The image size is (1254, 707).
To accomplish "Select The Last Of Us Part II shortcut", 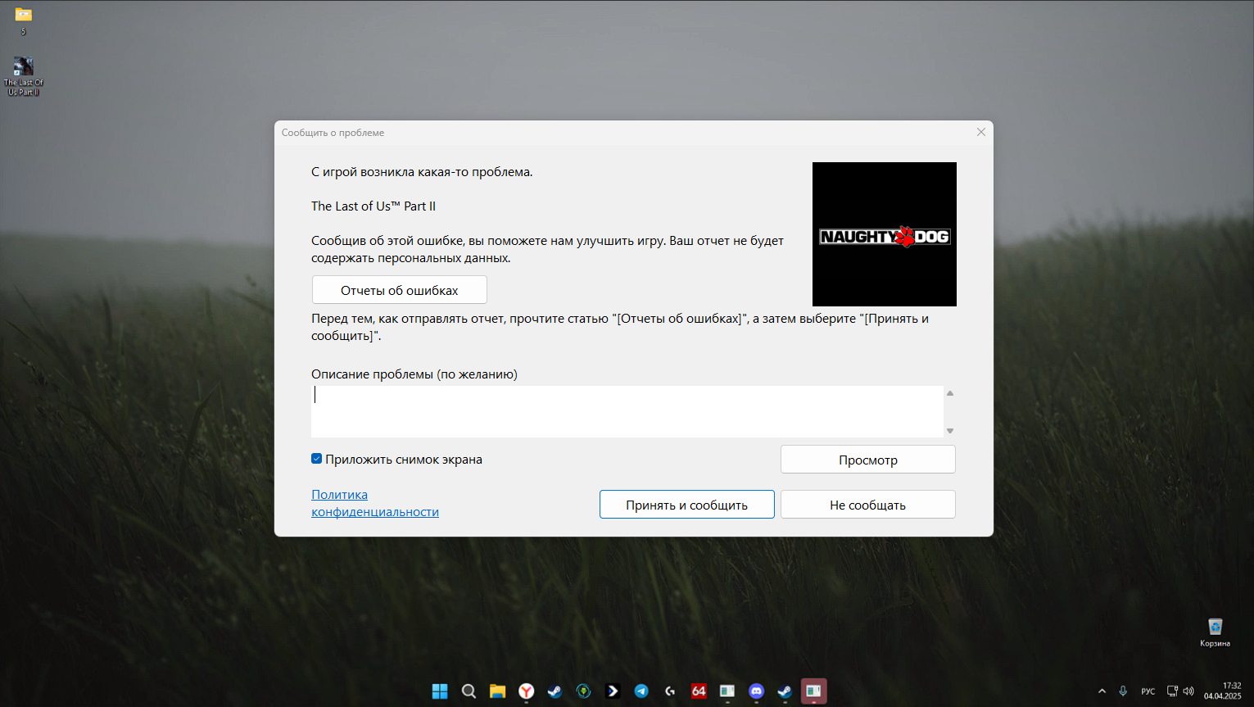I will tap(23, 76).
